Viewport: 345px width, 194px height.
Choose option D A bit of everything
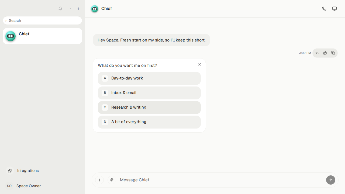click(149, 122)
